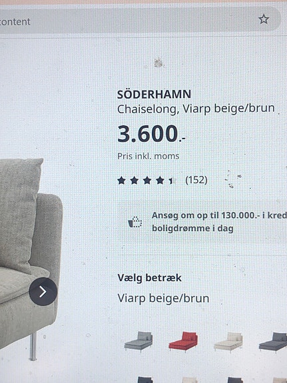Open the 152 customer reviews
Viewport: 287px width, 383px height.
point(196,180)
